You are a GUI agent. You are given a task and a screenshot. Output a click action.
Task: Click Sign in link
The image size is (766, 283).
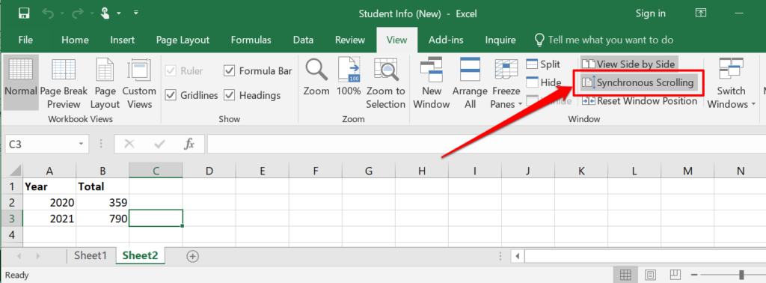coord(650,13)
